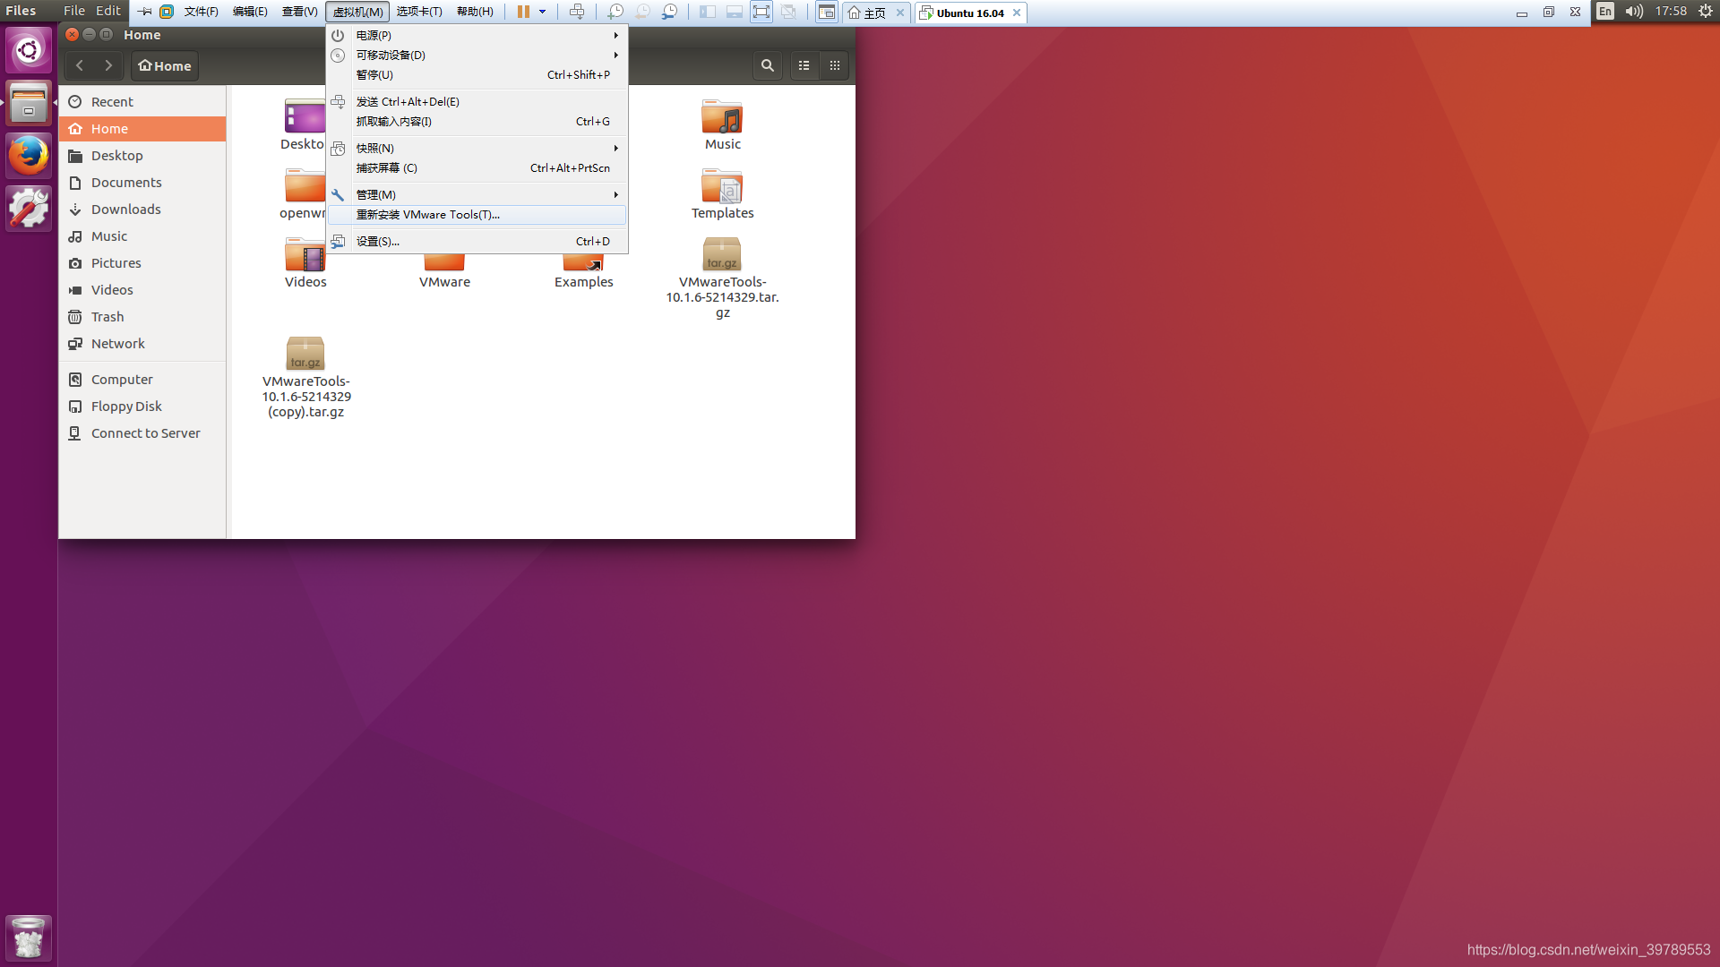This screenshot has width=1720, height=967.
Task: Open the 编辑(E) menu
Action: [250, 12]
